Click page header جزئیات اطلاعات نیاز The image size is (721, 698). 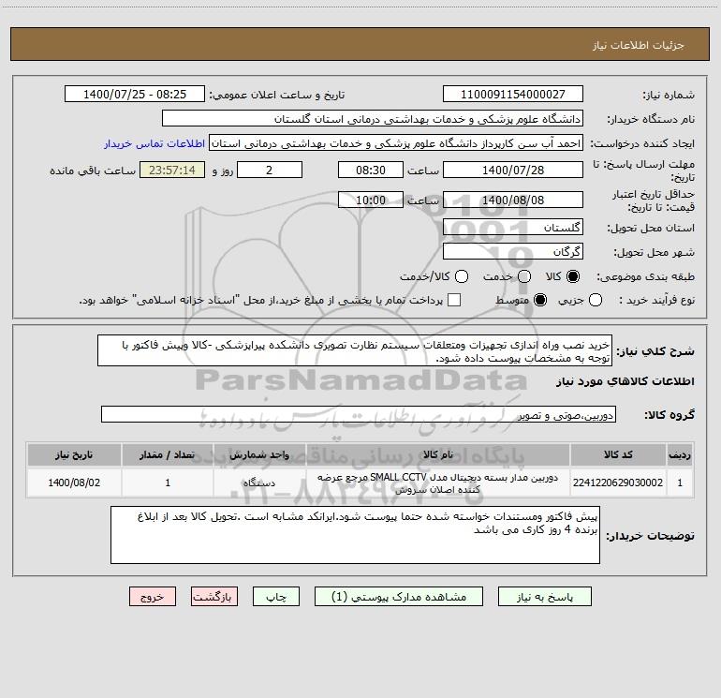[x=639, y=45]
